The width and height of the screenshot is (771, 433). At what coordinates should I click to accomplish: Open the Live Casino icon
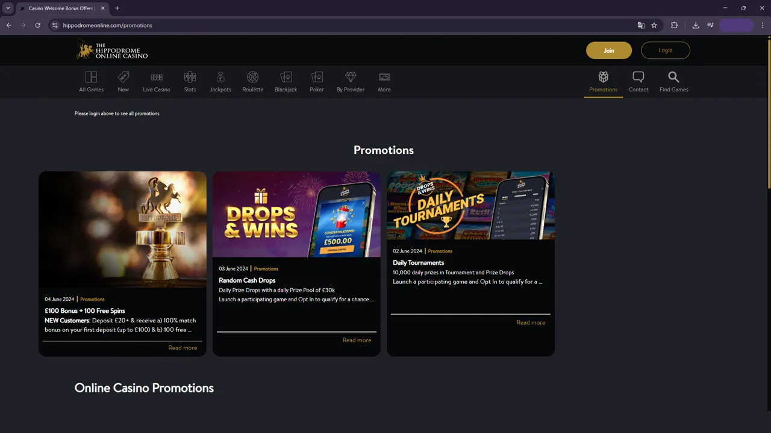(x=157, y=78)
